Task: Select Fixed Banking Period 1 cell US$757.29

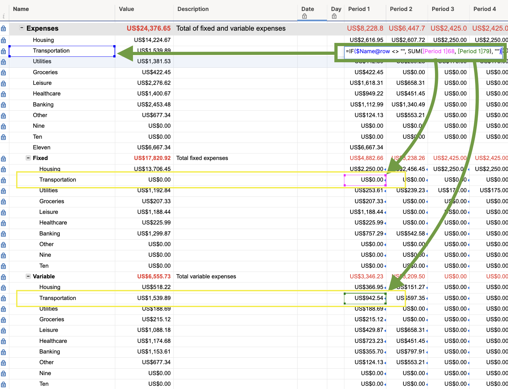Action: (x=365, y=234)
